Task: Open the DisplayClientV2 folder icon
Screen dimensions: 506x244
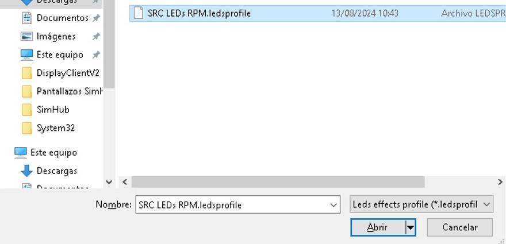Action: point(27,73)
